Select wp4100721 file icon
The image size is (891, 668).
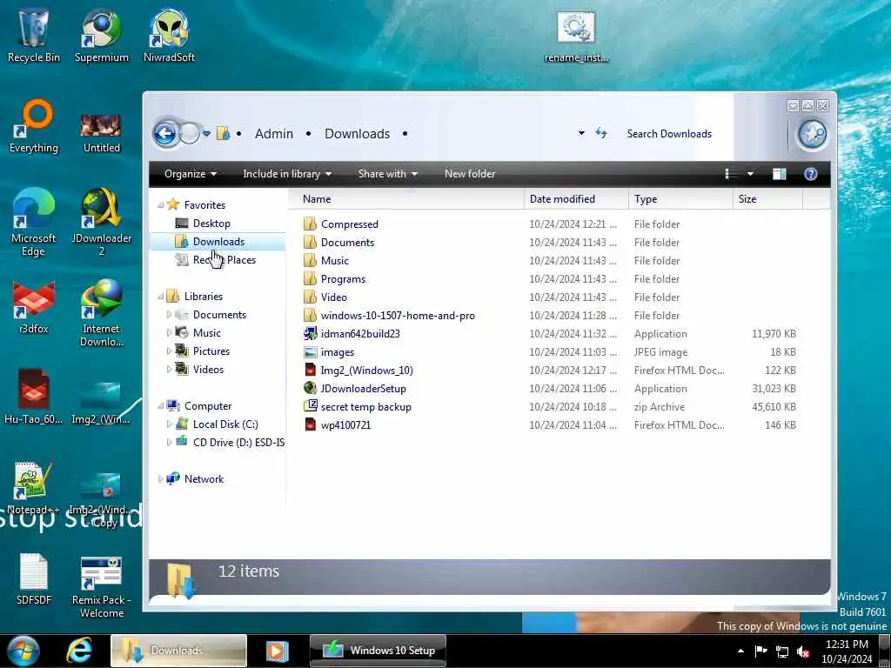click(310, 424)
